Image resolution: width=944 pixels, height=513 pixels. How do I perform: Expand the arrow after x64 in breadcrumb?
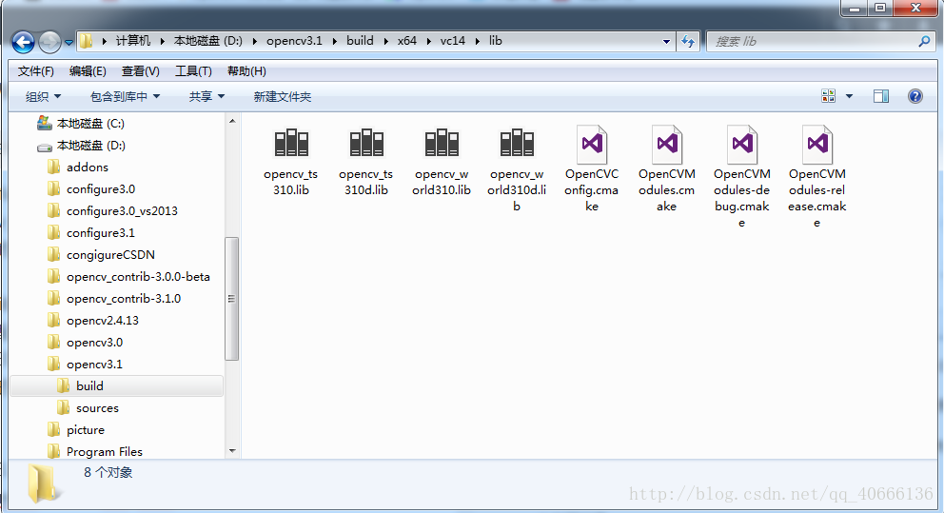[428, 41]
